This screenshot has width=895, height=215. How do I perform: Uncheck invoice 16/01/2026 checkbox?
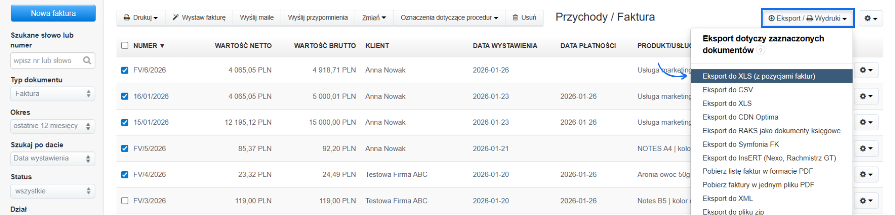(x=124, y=96)
